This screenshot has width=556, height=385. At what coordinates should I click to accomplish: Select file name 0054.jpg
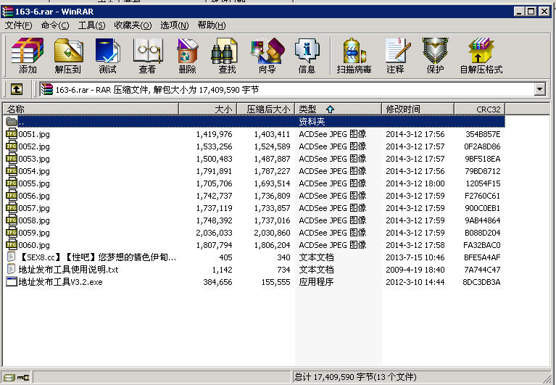click(x=34, y=171)
